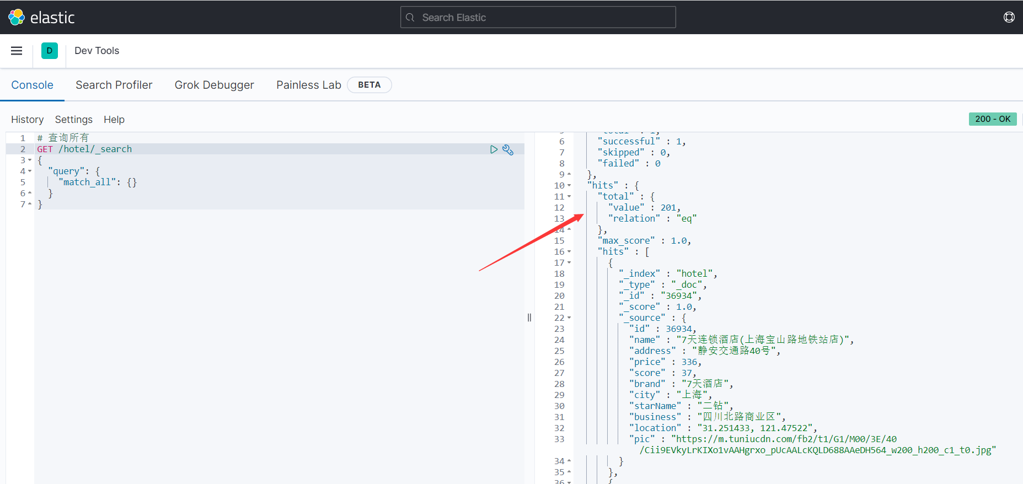
Task: Click the 200 - OK status badge
Action: 993,119
